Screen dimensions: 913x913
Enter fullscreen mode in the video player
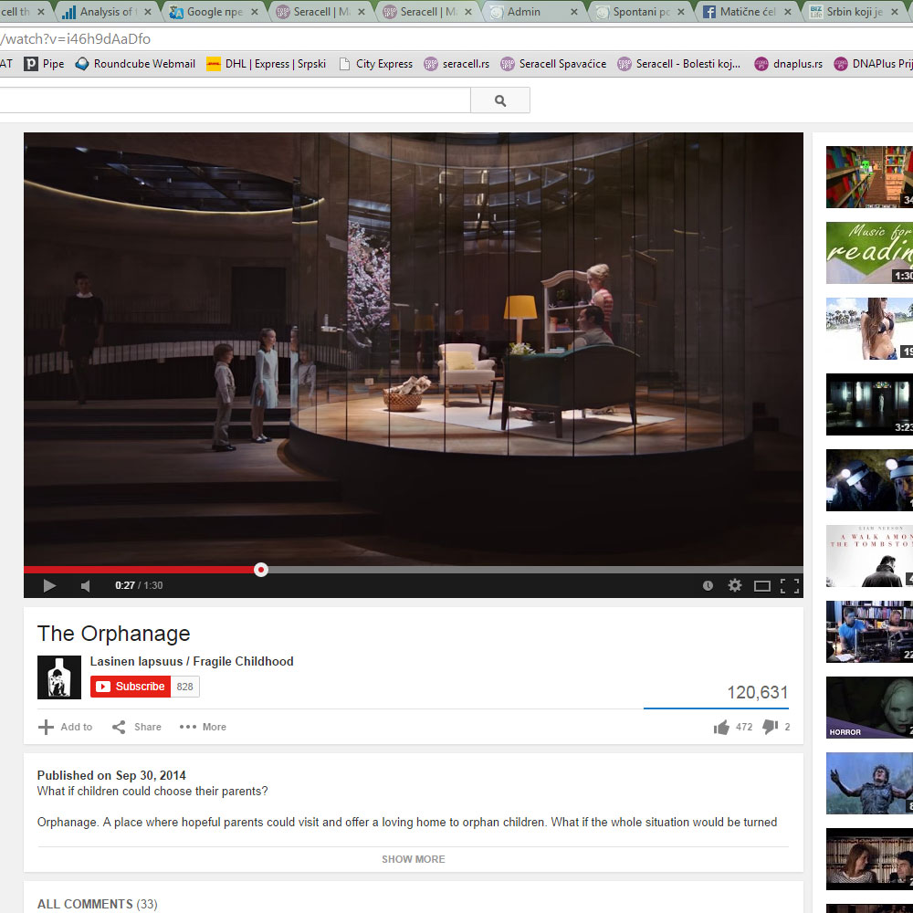[x=789, y=585]
